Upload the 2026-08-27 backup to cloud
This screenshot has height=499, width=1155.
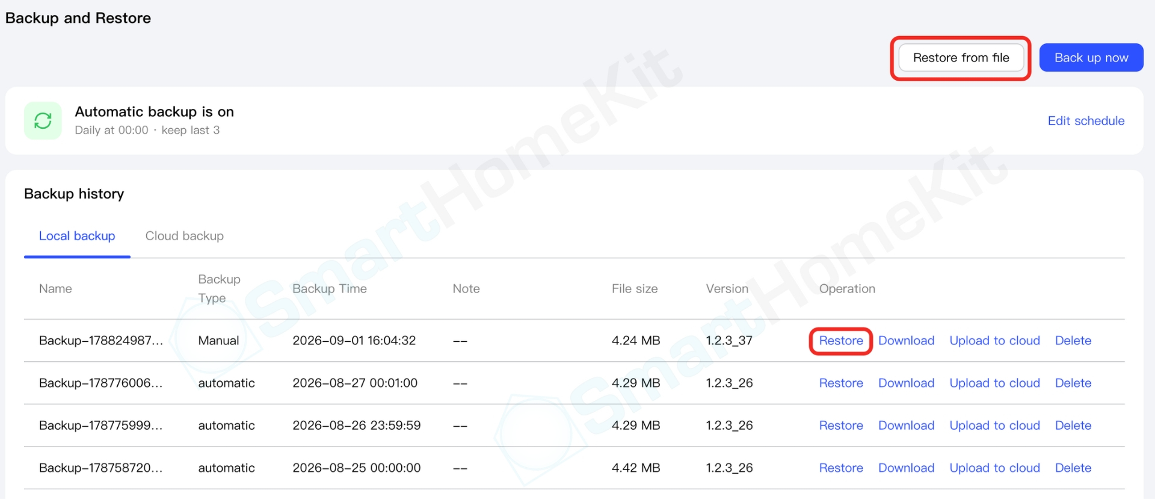click(x=994, y=383)
